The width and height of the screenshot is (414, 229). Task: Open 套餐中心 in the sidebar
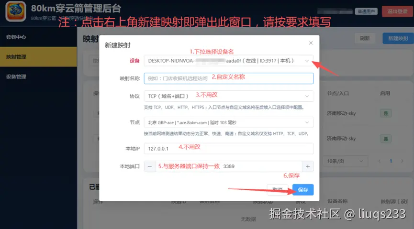click(x=39, y=37)
